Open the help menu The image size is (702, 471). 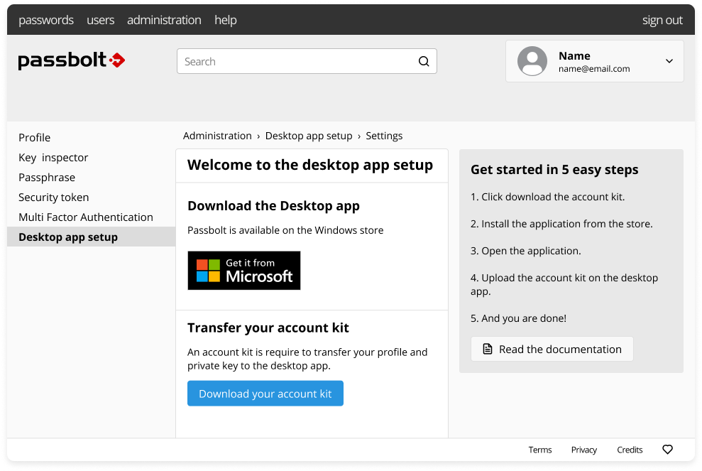click(226, 20)
